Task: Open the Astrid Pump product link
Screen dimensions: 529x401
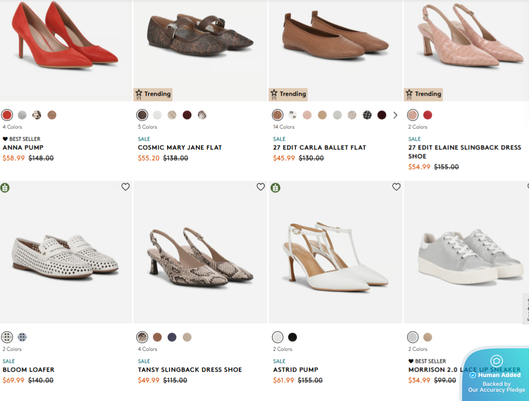Action: [296, 370]
